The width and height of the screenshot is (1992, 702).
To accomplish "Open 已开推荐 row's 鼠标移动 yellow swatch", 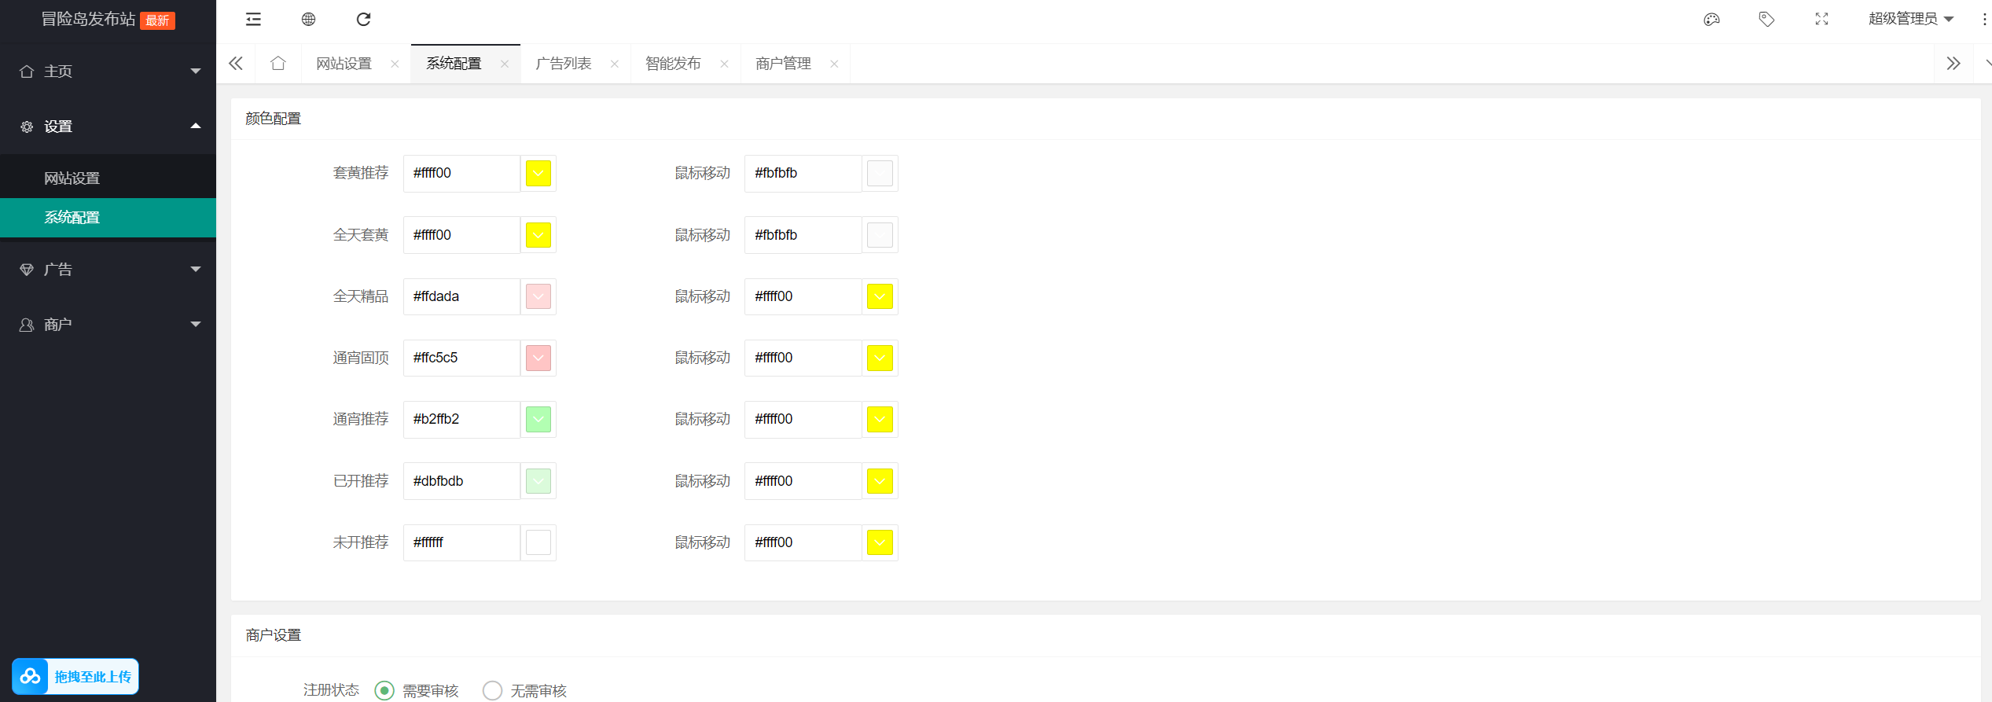I will click(x=880, y=481).
